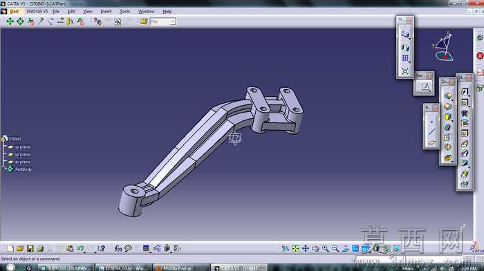Click the Save icon

(x=30, y=248)
